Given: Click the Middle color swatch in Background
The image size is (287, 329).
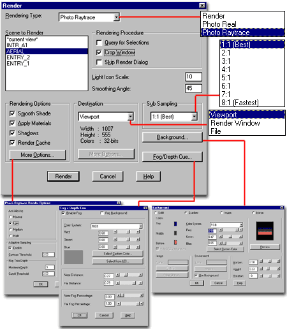Looking at the screenshot, I should tap(175, 233).
